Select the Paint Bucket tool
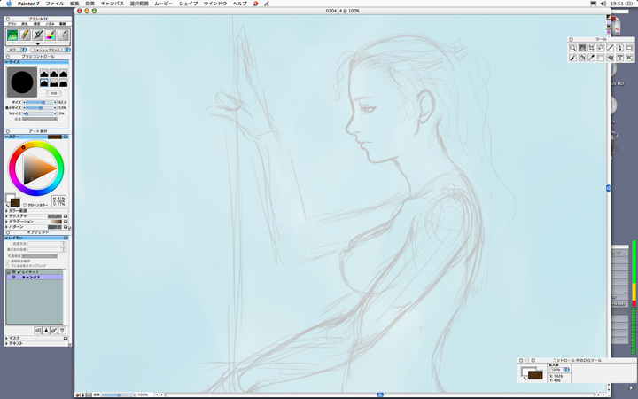 click(582, 58)
